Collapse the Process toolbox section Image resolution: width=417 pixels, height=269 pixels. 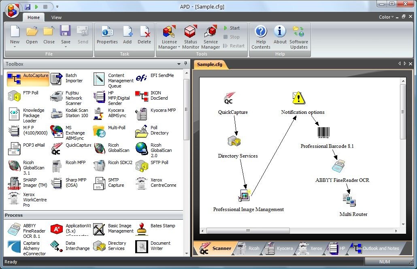tap(94, 215)
